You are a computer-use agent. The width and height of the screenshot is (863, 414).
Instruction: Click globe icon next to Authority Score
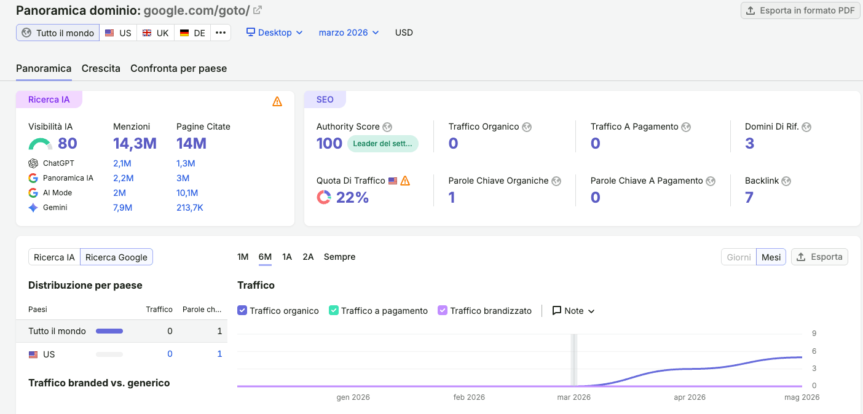coord(387,127)
